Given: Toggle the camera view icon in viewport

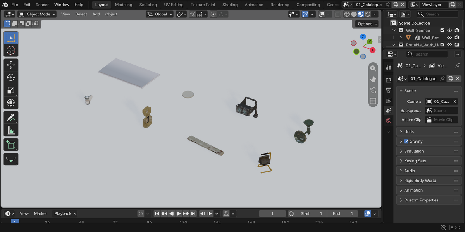Looking at the screenshot, I should [373, 90].
